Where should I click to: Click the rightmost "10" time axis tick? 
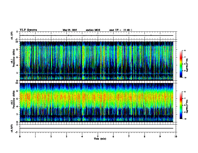point(176,136)
